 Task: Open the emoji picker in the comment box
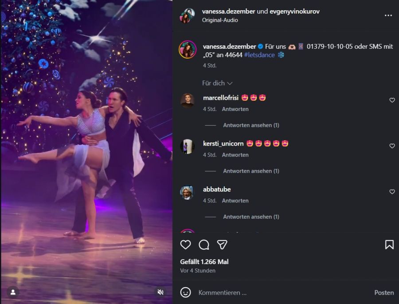pos(186,292)
